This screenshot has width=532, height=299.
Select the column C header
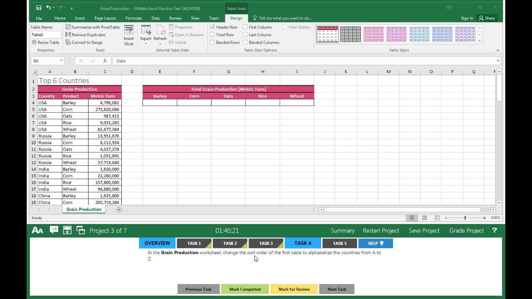[105, 72]
